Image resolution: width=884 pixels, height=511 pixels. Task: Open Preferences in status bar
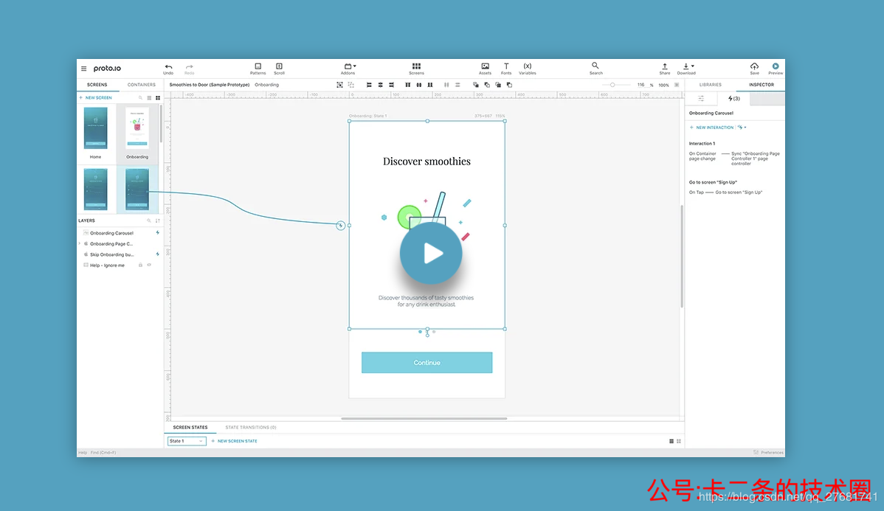click(768, 453)
